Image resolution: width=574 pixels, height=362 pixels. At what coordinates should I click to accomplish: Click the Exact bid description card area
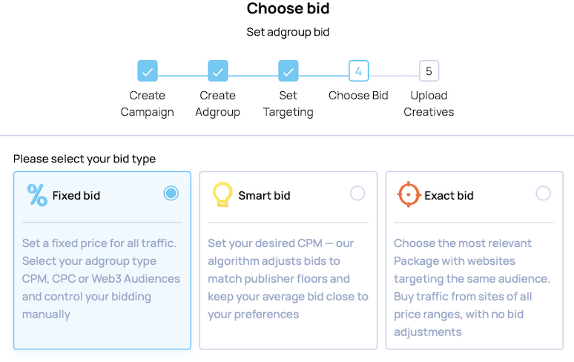(473, 287)
